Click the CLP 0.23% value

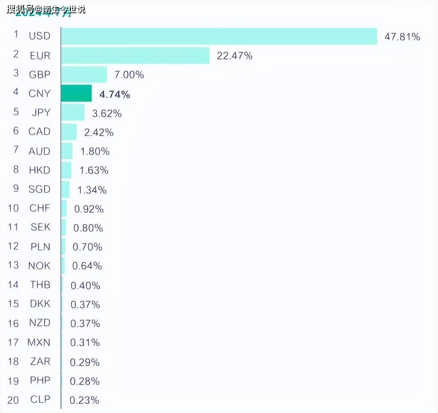[84, 400]
